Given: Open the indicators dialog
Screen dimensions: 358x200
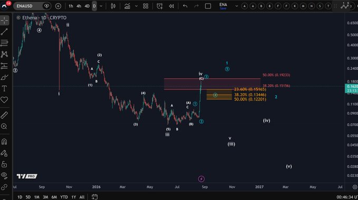Looking at the screenshot, I should [127, 6].
